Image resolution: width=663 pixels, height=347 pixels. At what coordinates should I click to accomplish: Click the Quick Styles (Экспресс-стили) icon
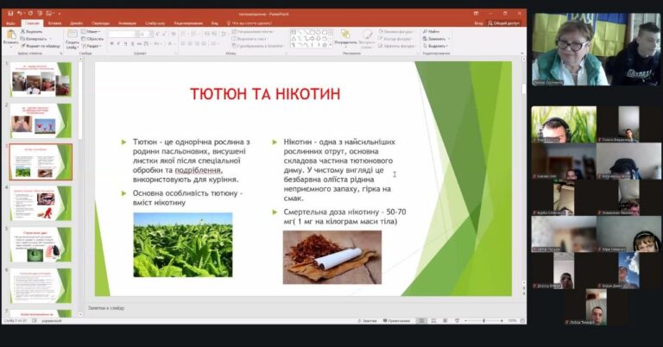367,35
